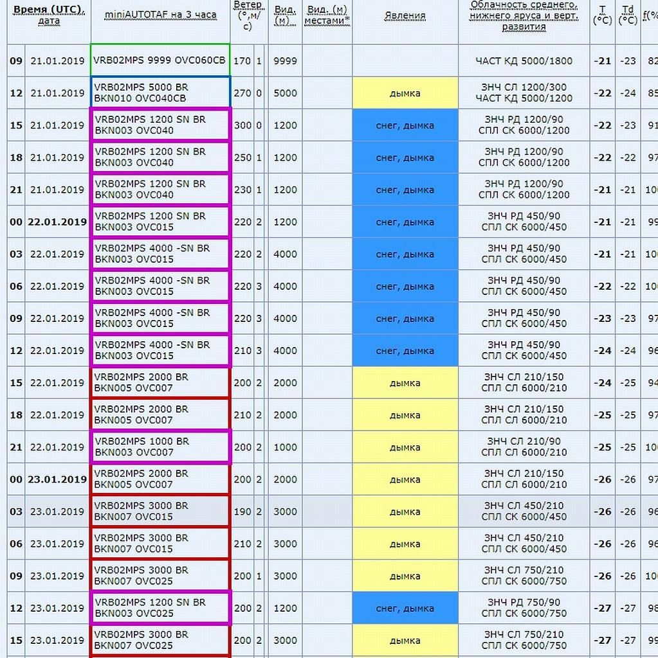658x658 pixels.
Task: Click the "Время (UTC), дата" column header
Action: click(x=49, y=15)
